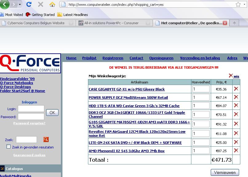248x177 pixels.
Task: Go to the browser Home icon
Action: coord(52,4)
